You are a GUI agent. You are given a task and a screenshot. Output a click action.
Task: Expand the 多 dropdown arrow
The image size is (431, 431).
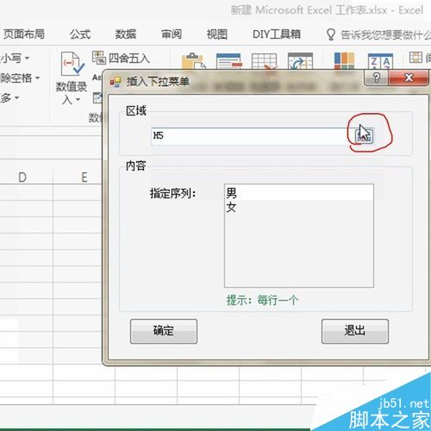coord(16,98)
